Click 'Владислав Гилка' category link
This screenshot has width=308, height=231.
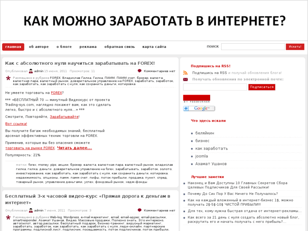[77, 78]
